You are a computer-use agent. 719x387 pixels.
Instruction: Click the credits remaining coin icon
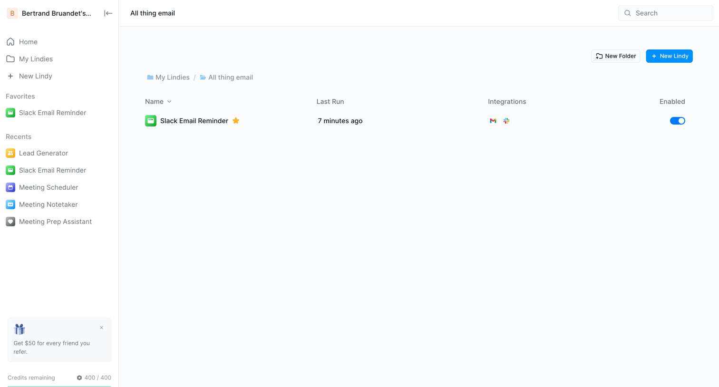(x=79, y=378)
